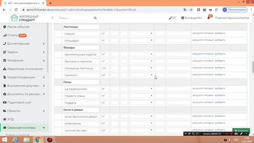Open File Explorer from taskbar
This screenshot has width=254, height=143.
[27, 139]
